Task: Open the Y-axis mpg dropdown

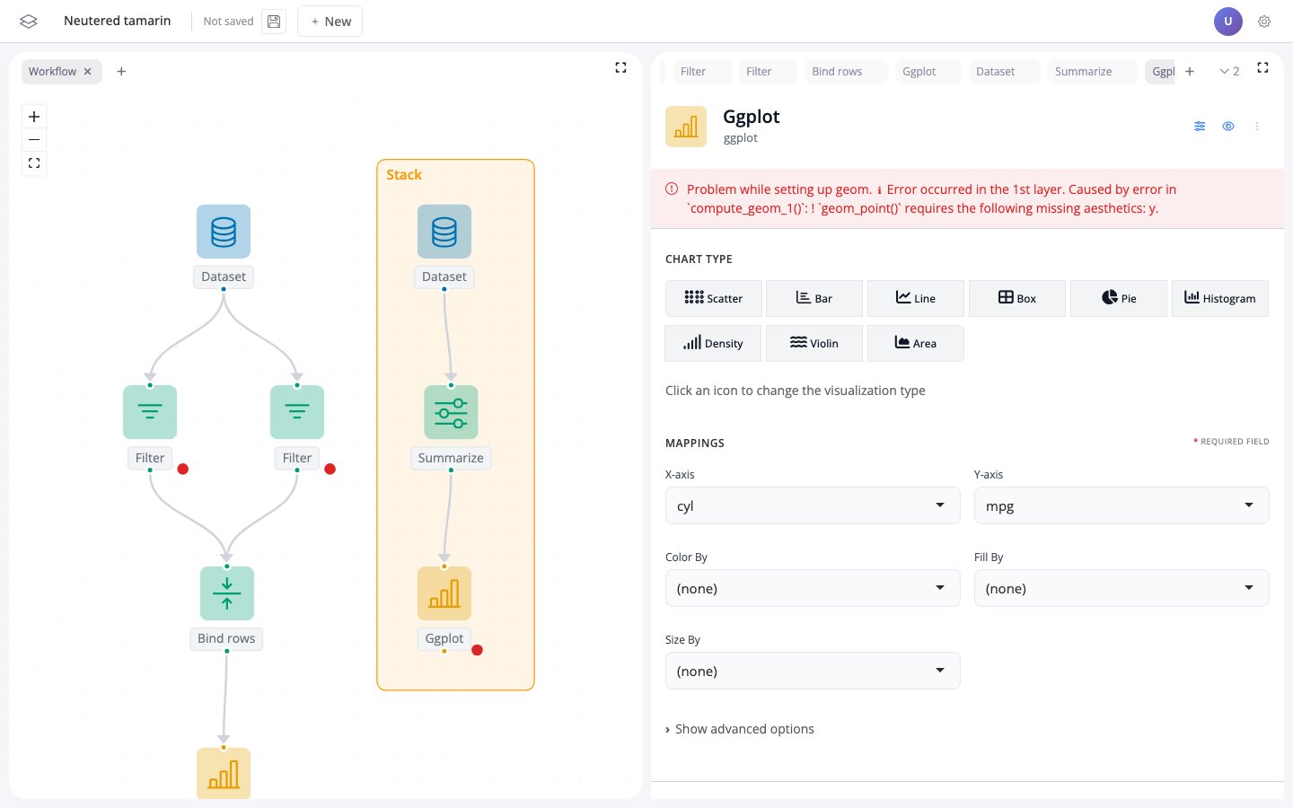Action: pyautogui.click(x=1121, y=505)
